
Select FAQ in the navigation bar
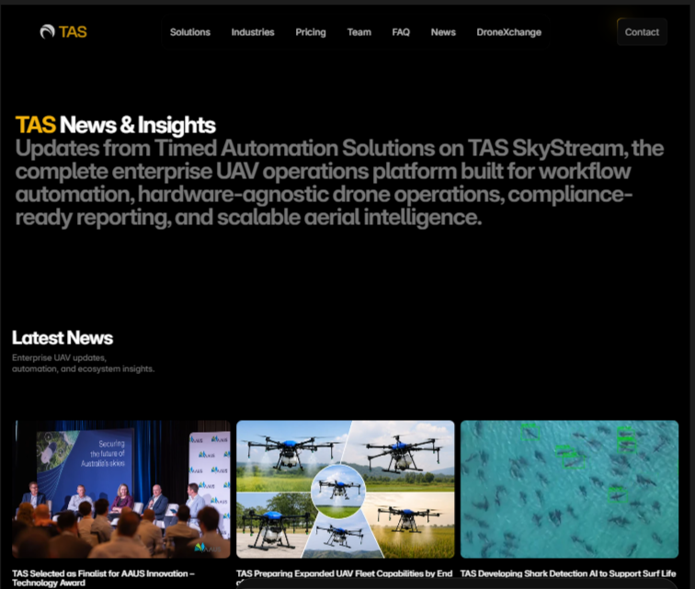[x=401, y=32]
